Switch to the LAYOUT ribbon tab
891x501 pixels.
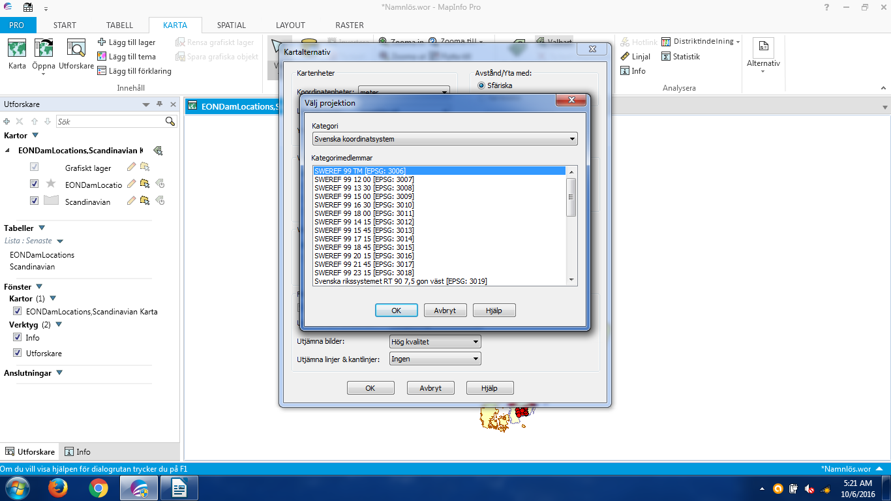tap(290, 25)
